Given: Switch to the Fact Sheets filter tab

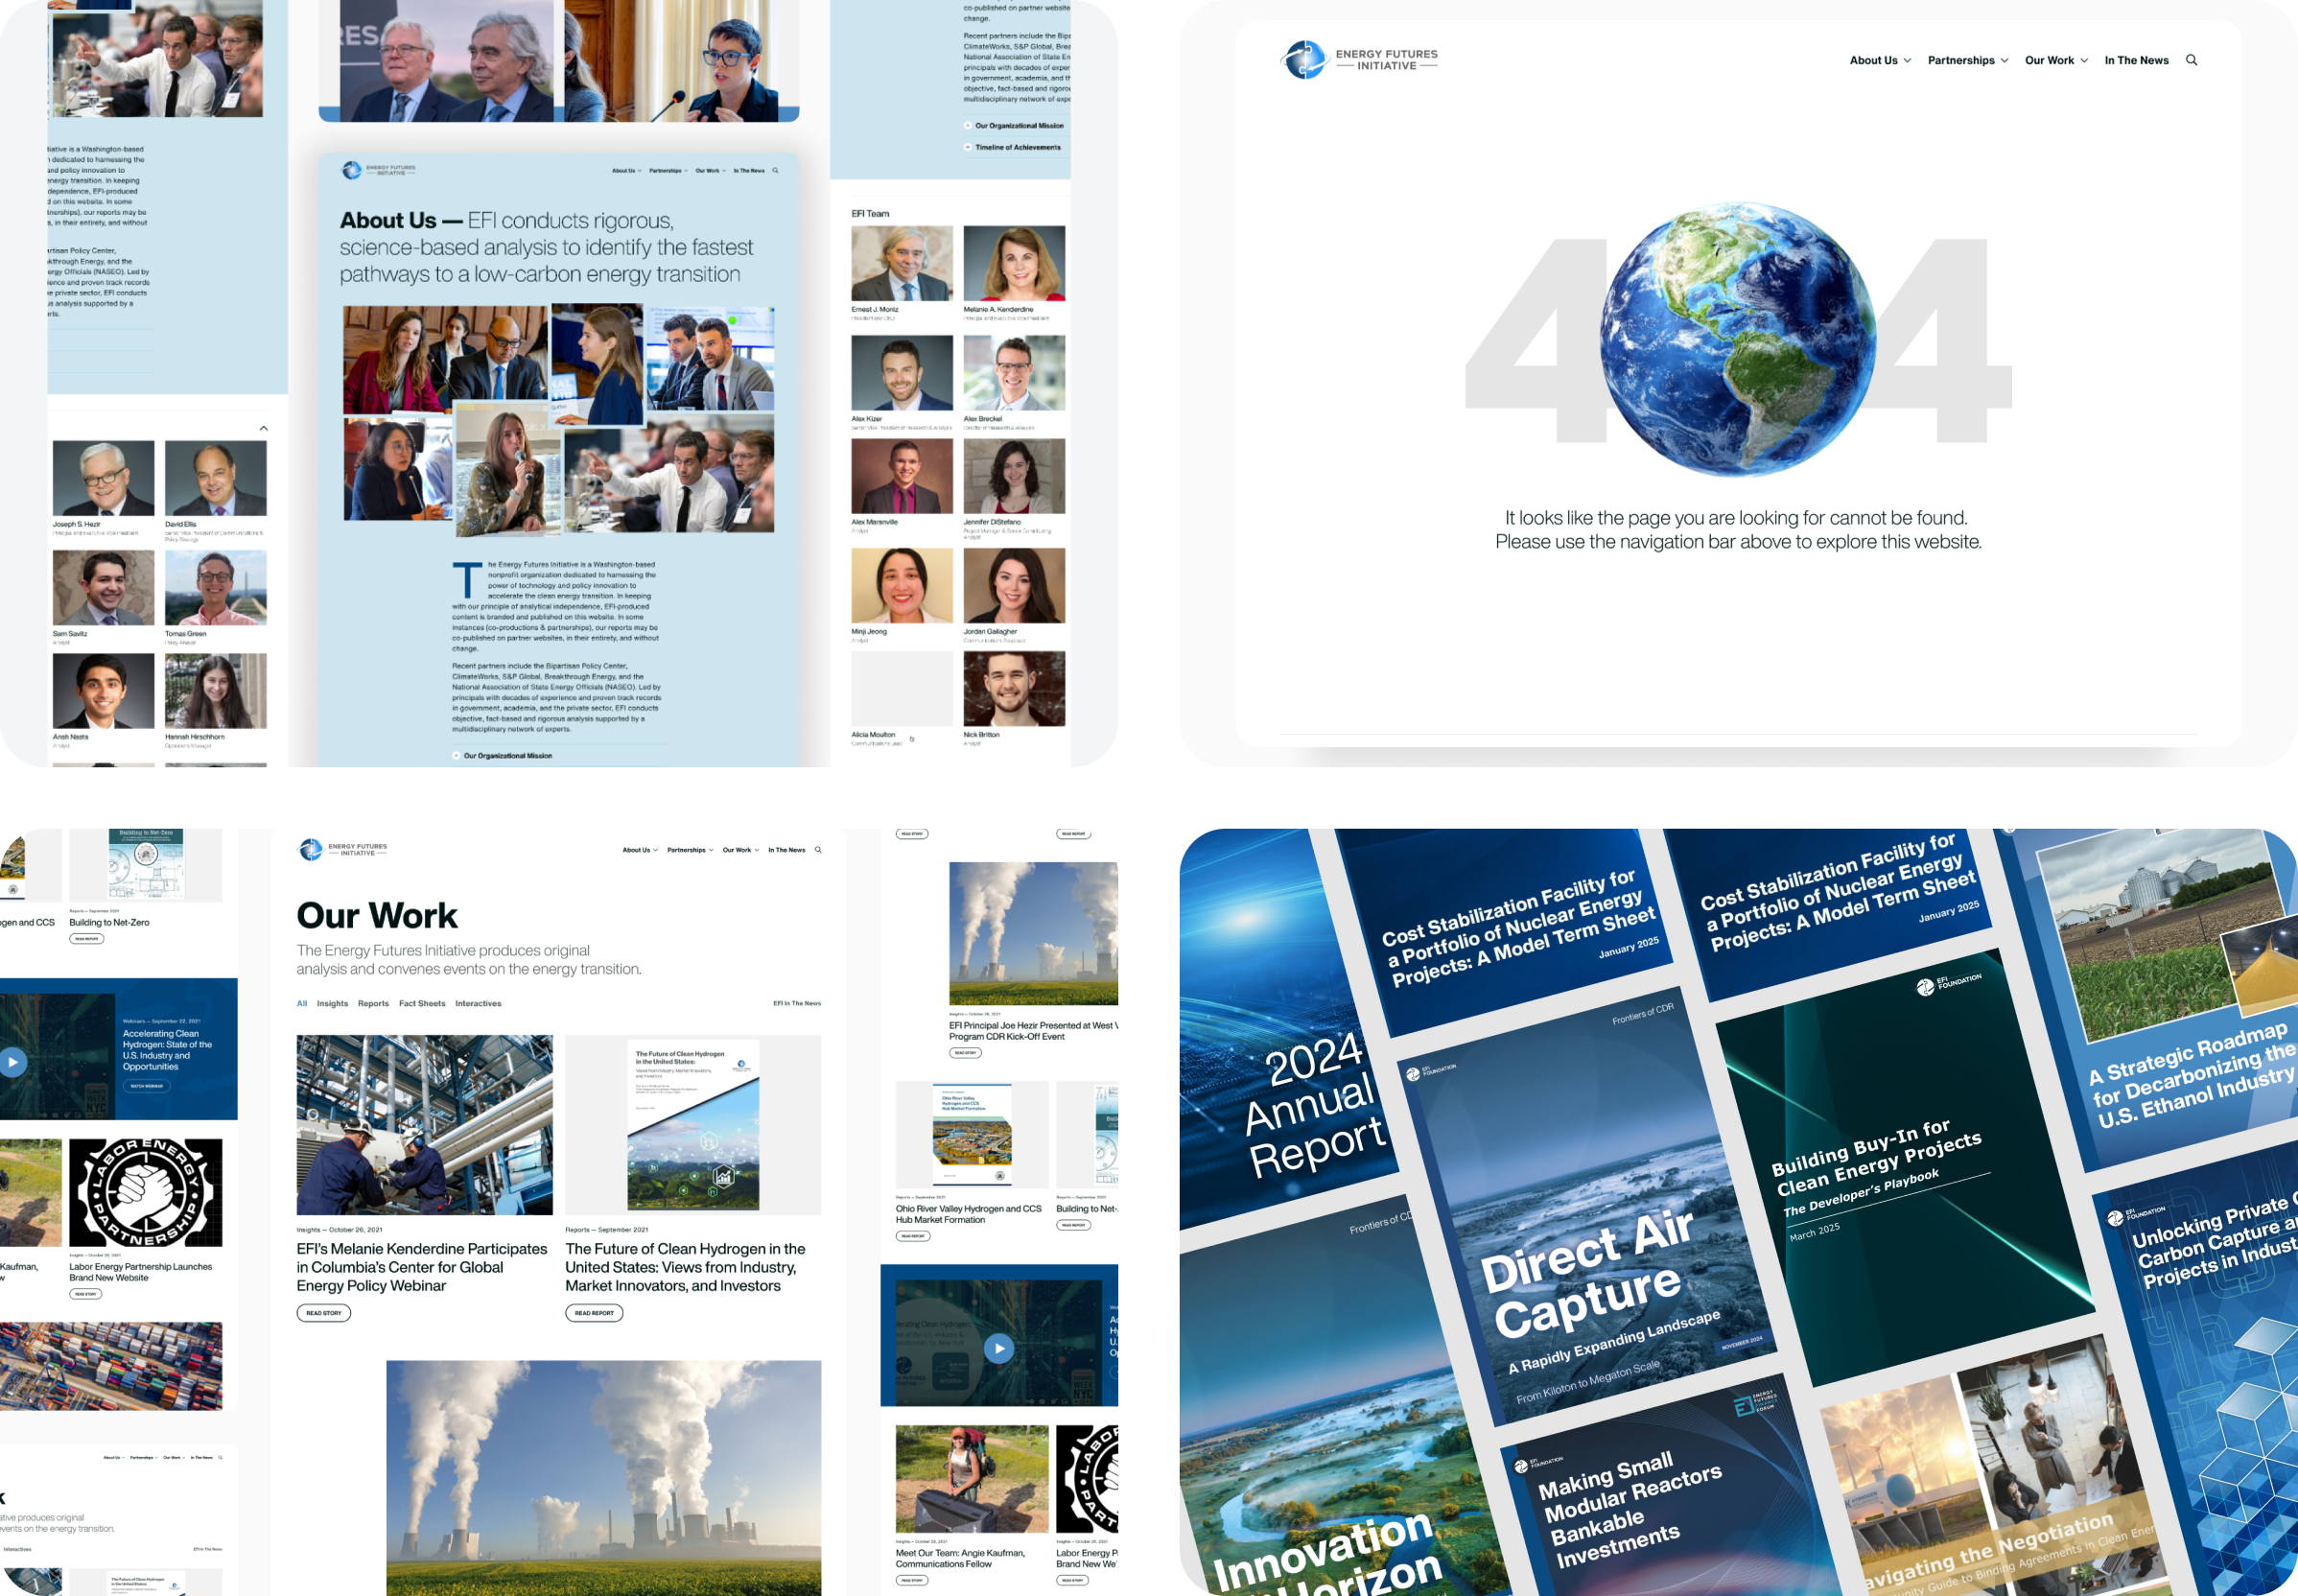Looking at the screenshot, I should (422, 1004).
